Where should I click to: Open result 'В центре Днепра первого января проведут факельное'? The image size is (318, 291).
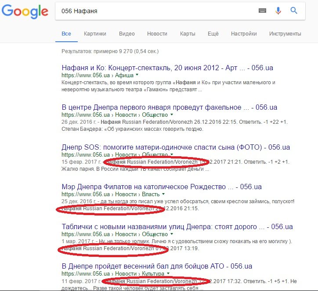click(x=170, y=107)
